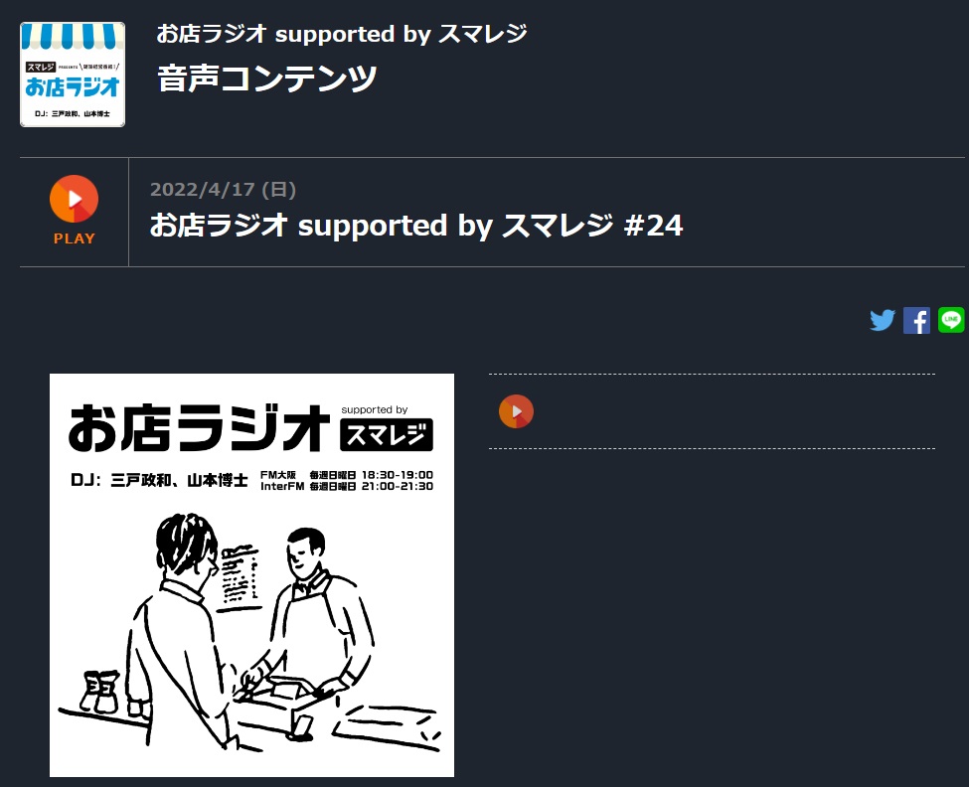Click the small play button next to the artwork
Viewport: 969px width, 787px height.
pyautogui.click(x=516, y=411)
